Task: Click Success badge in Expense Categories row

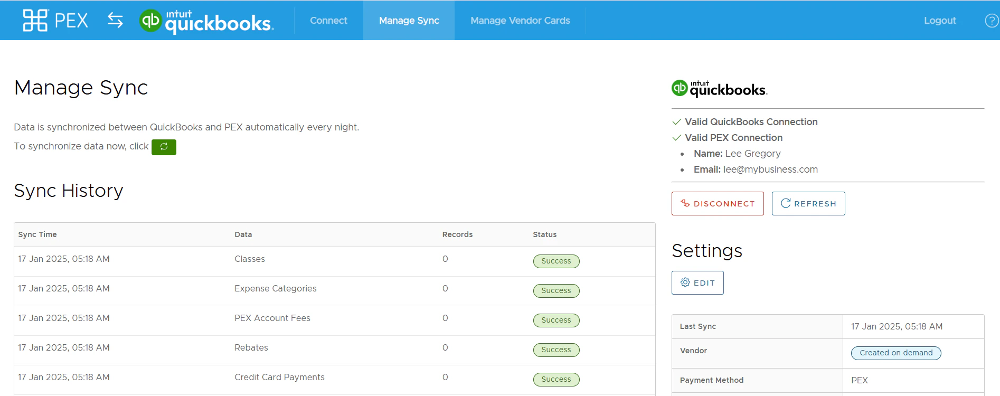Action: (556, 291)
